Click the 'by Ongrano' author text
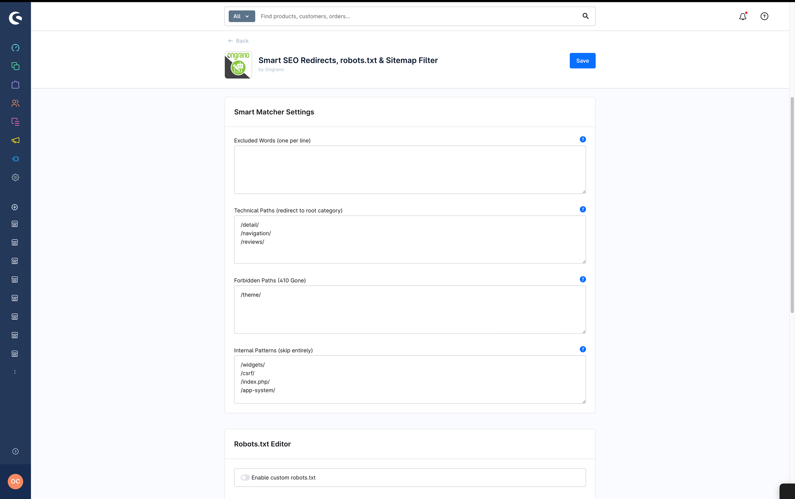This screenshot has height=499, width=795. [x=271, y=69]
